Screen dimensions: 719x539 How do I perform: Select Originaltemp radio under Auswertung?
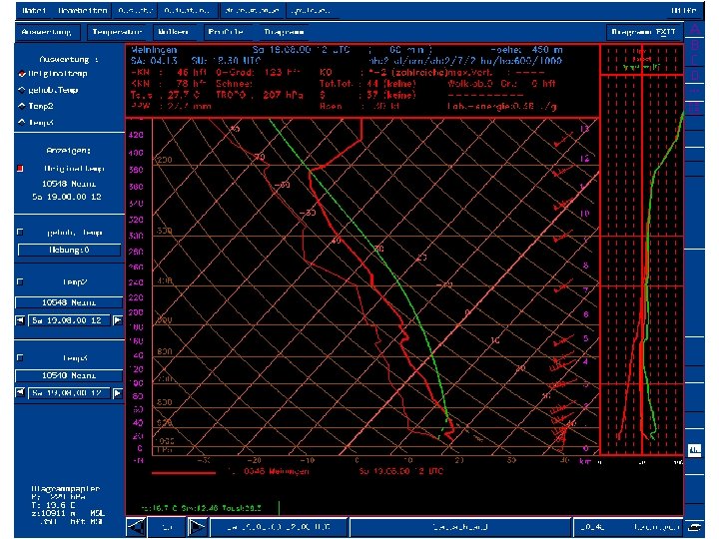pos(22,74)
